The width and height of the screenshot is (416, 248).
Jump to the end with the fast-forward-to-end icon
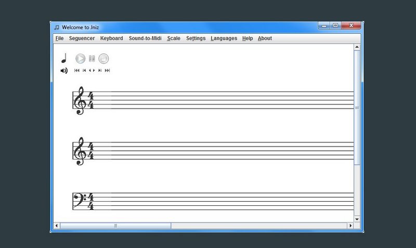tap(107, 70)
